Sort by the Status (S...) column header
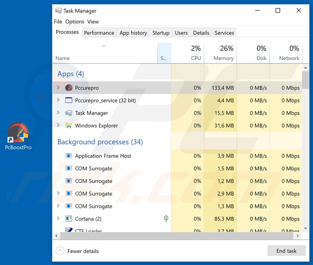 coord(164,53)
